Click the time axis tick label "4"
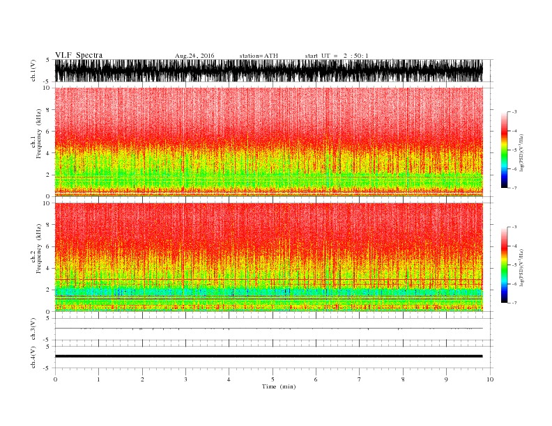 pos(229,379)
